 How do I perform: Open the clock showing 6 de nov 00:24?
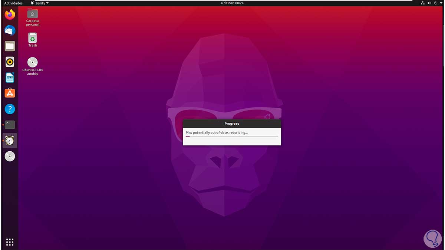[232, 3]
